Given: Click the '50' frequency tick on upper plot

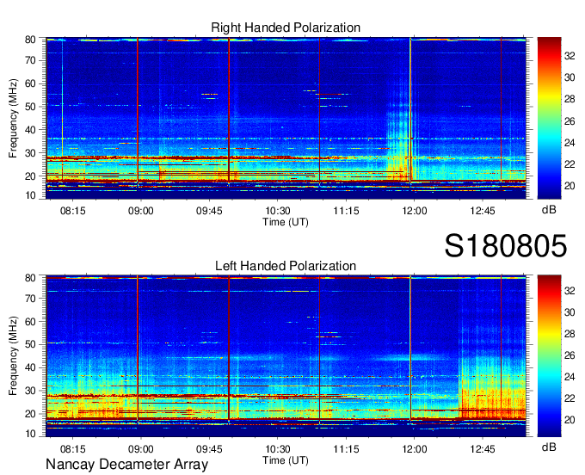Looking at the screenshot, I should 30,107.
